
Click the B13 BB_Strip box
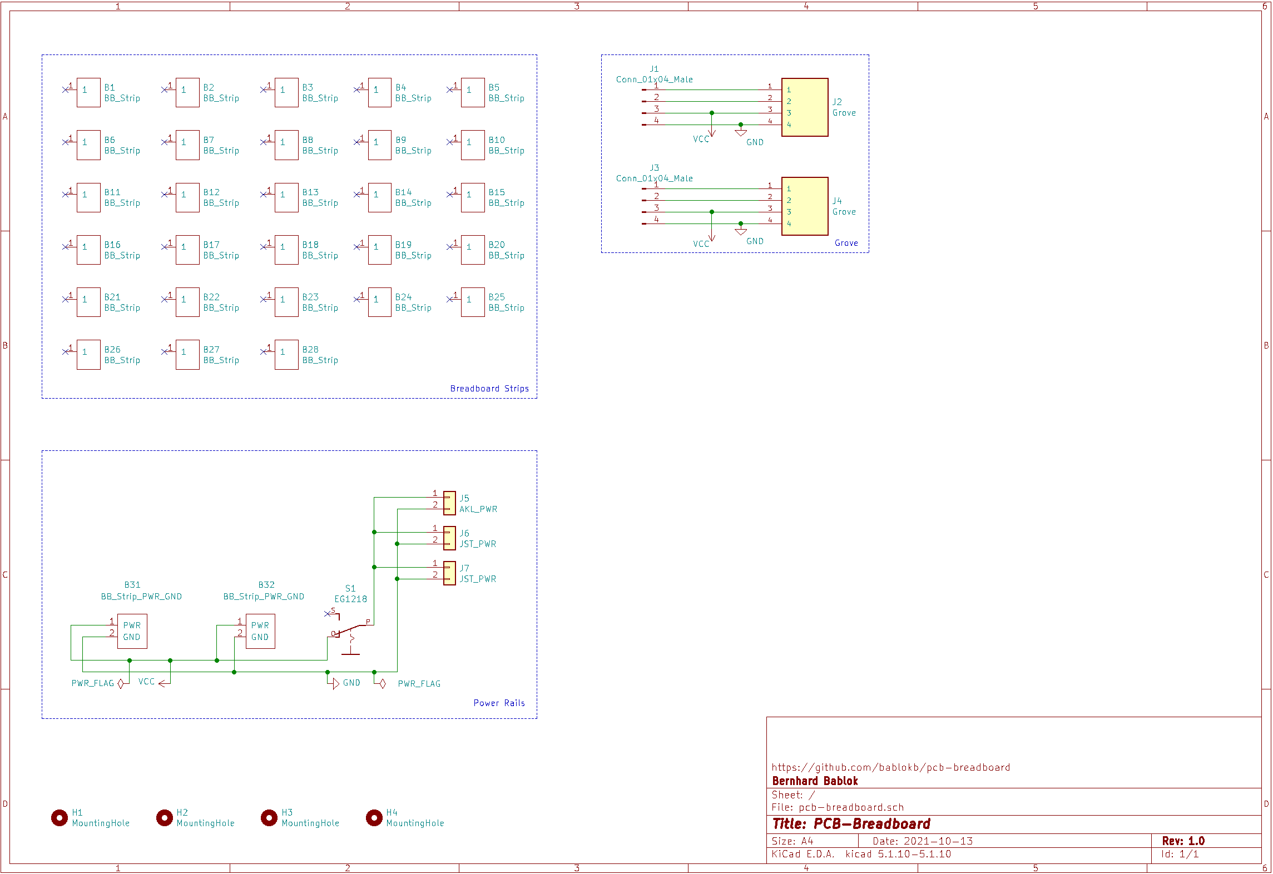[x=286, y=197]
